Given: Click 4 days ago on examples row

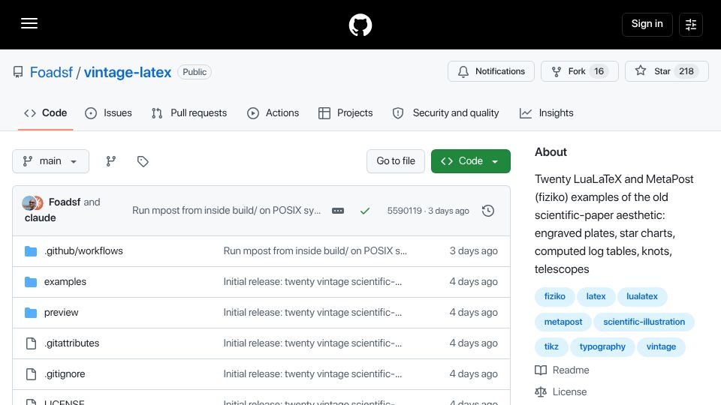Looking at the screenshot, I should click(474, 281).
